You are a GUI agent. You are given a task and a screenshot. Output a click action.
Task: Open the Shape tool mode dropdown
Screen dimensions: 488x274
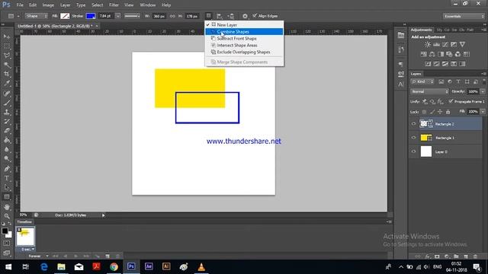tap(36, 16)
